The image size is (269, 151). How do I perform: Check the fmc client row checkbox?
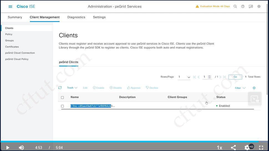click(62, 106)
